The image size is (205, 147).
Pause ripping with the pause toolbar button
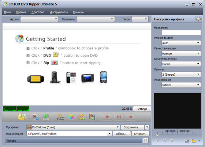coord(119,117)
